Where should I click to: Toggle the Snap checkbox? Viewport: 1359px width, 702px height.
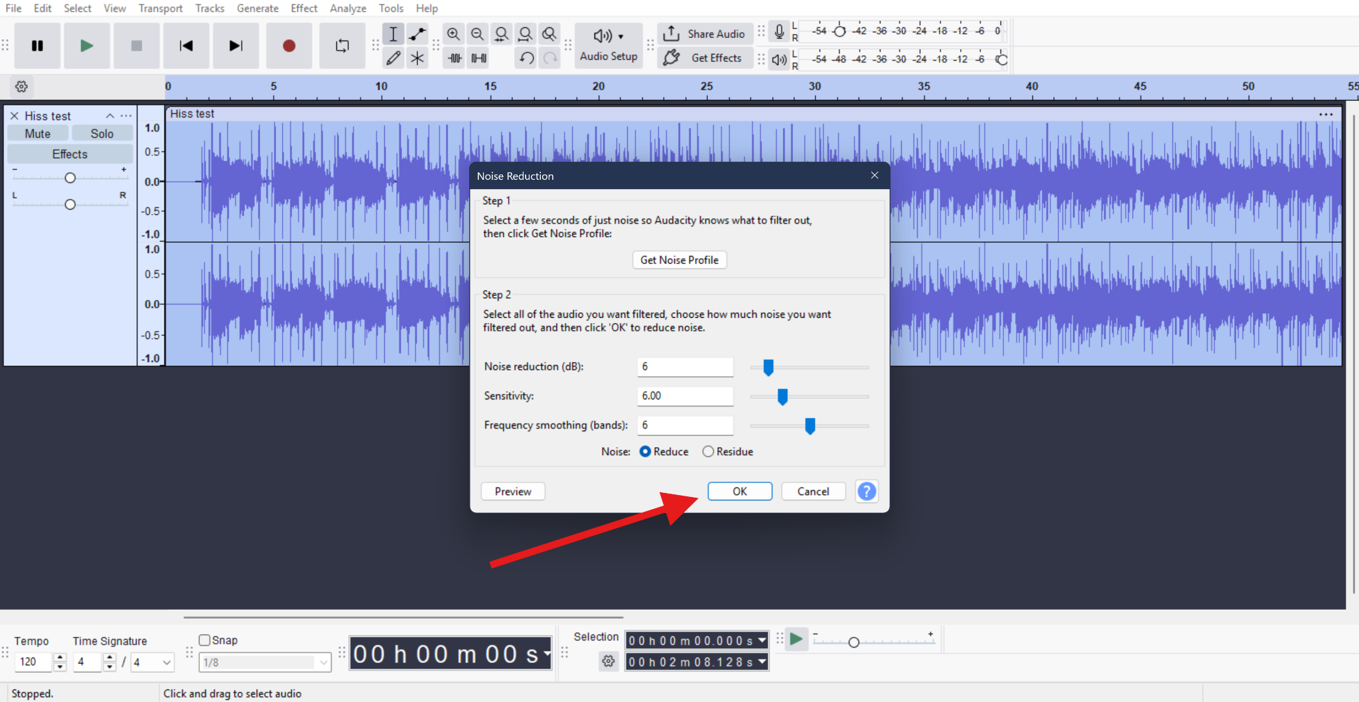(205, 640)
